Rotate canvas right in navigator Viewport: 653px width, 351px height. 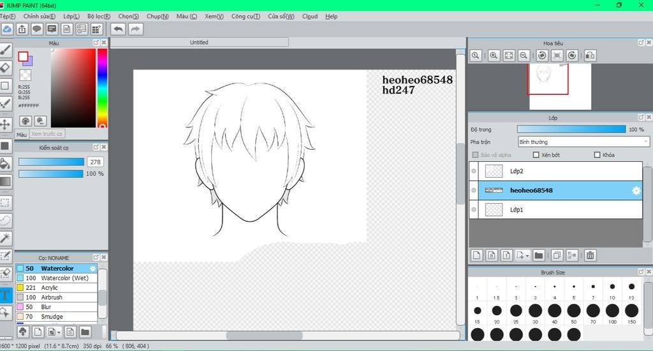(x=572, y=55)
